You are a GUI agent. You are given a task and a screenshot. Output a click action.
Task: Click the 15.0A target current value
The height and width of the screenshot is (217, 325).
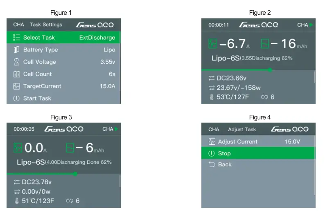(108, 86)
